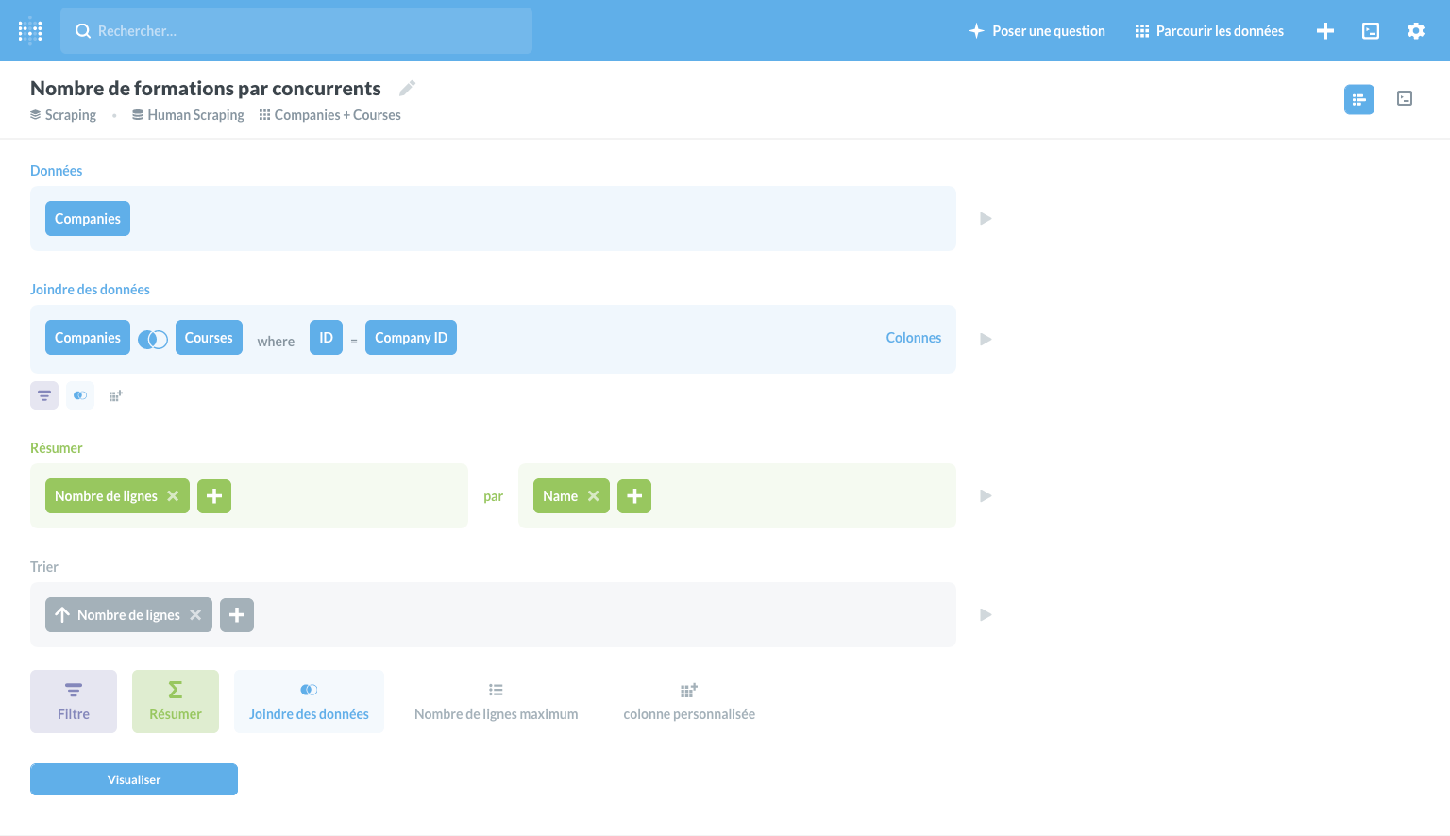Open the settings gear menu

(x=1415, y=31)
